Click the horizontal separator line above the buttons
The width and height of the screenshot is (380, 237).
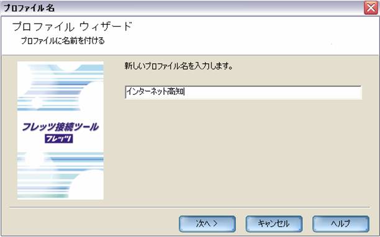[x=189, y=207]
